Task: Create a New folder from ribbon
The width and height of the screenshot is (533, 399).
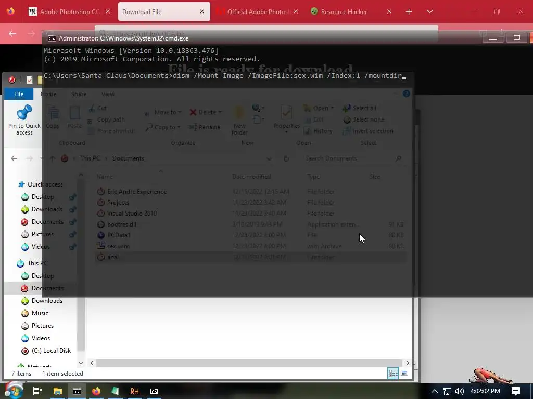Action: (x=239, y=120)
